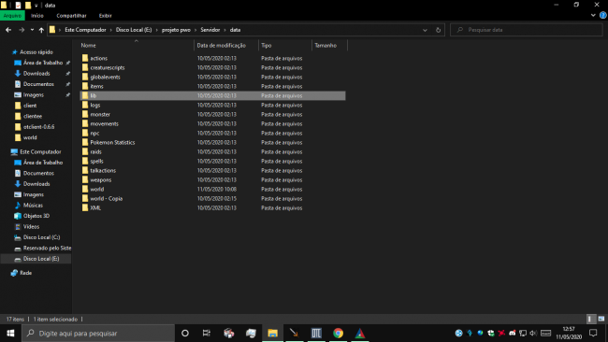This screenshot has height=342, width=608.
Task: Select the movements folder
Action: coord(105,123)
